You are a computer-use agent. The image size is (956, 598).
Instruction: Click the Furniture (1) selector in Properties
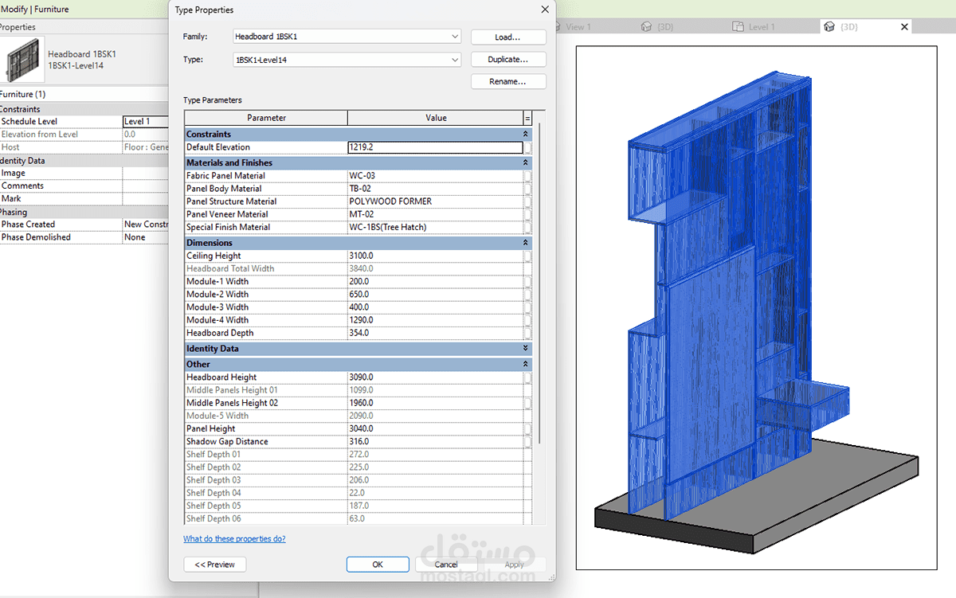tap(84, 94)
